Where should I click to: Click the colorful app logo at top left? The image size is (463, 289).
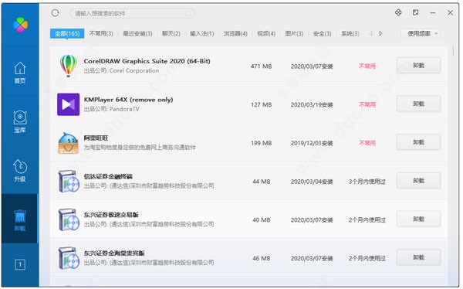point(20,25)
